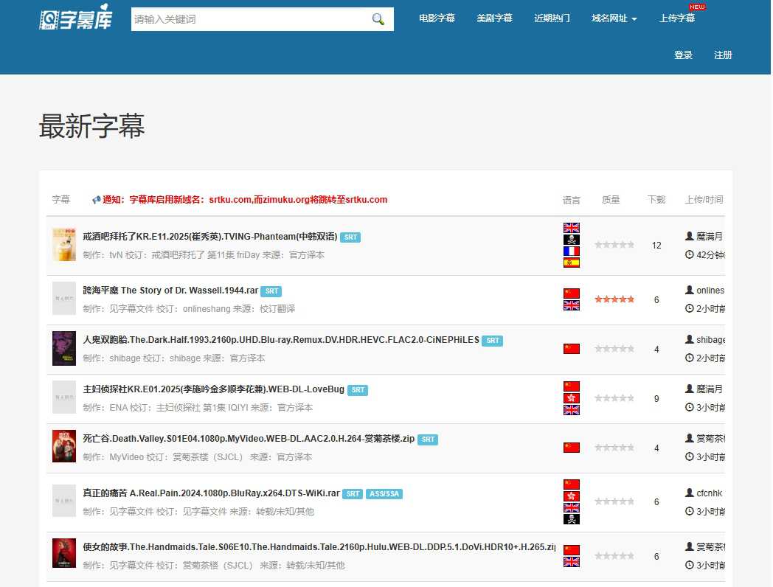The image size is (773, 587).
Task: Click the megaphone icon before the 通知 notice
Action: coord(97,199)
